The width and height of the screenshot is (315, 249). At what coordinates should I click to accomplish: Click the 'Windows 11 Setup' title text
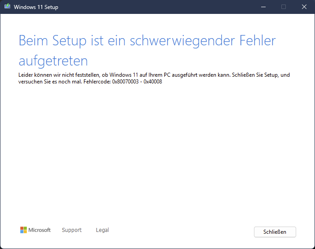pos(36,7)
